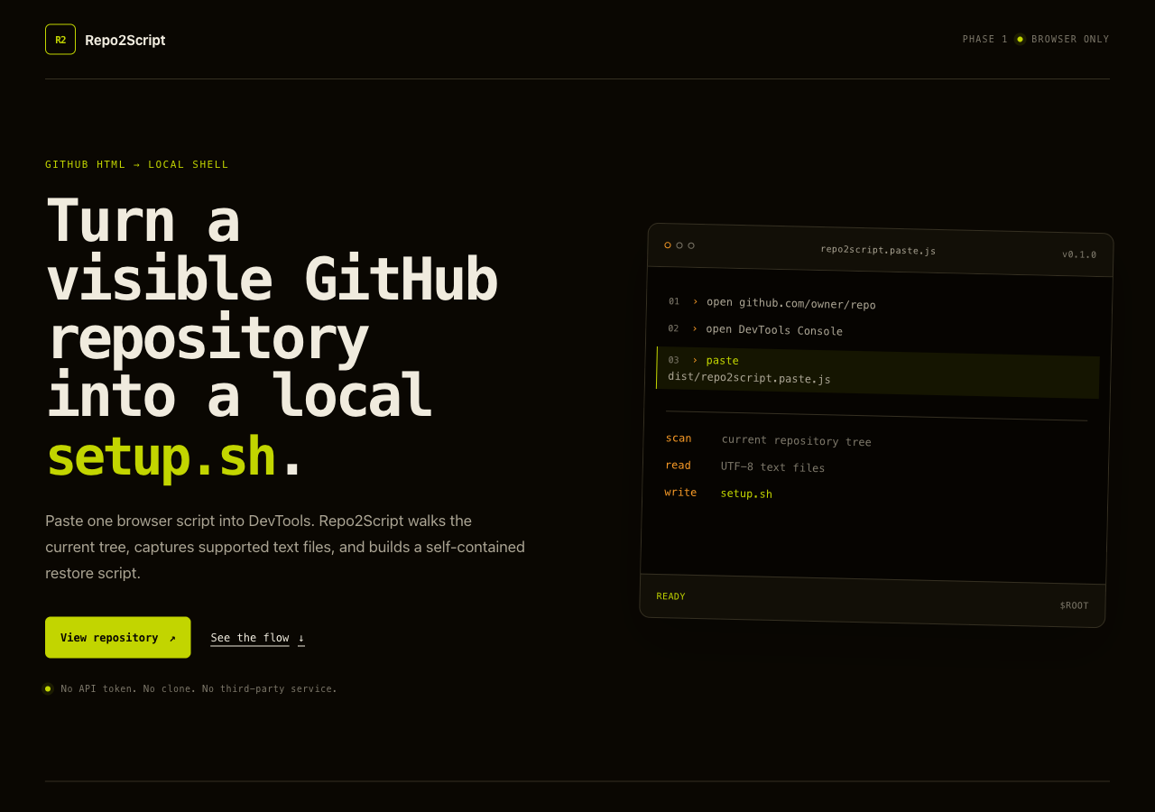The width and height of the screenshot is (1155, 812).
Task: Click the 'No API token. No clone.' note
Action: 199,688
